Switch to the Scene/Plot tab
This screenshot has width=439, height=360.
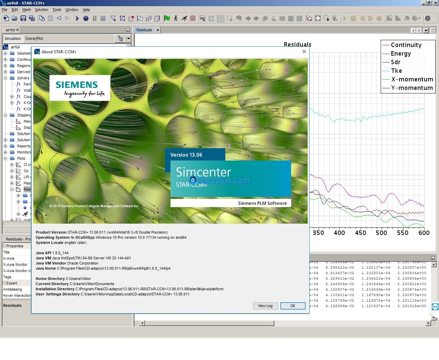(x=34, y=38)
